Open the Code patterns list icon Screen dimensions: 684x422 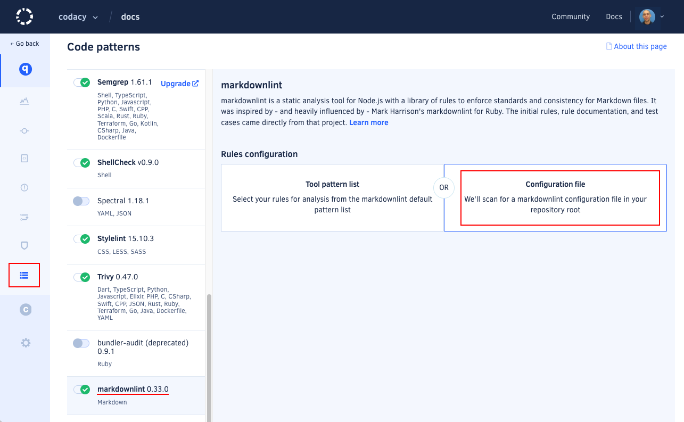[24, 275]
